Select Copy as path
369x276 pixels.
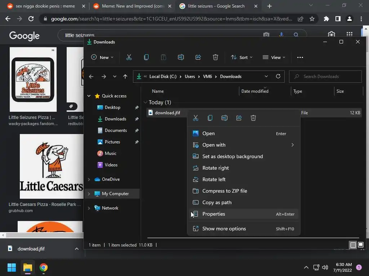pos(244,202)
